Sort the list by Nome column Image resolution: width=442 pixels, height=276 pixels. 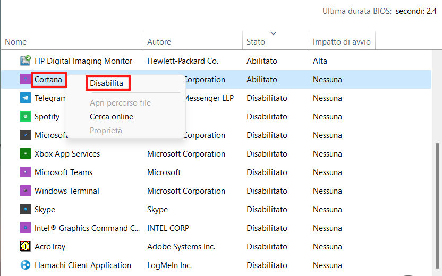click(x=16, y=42)
